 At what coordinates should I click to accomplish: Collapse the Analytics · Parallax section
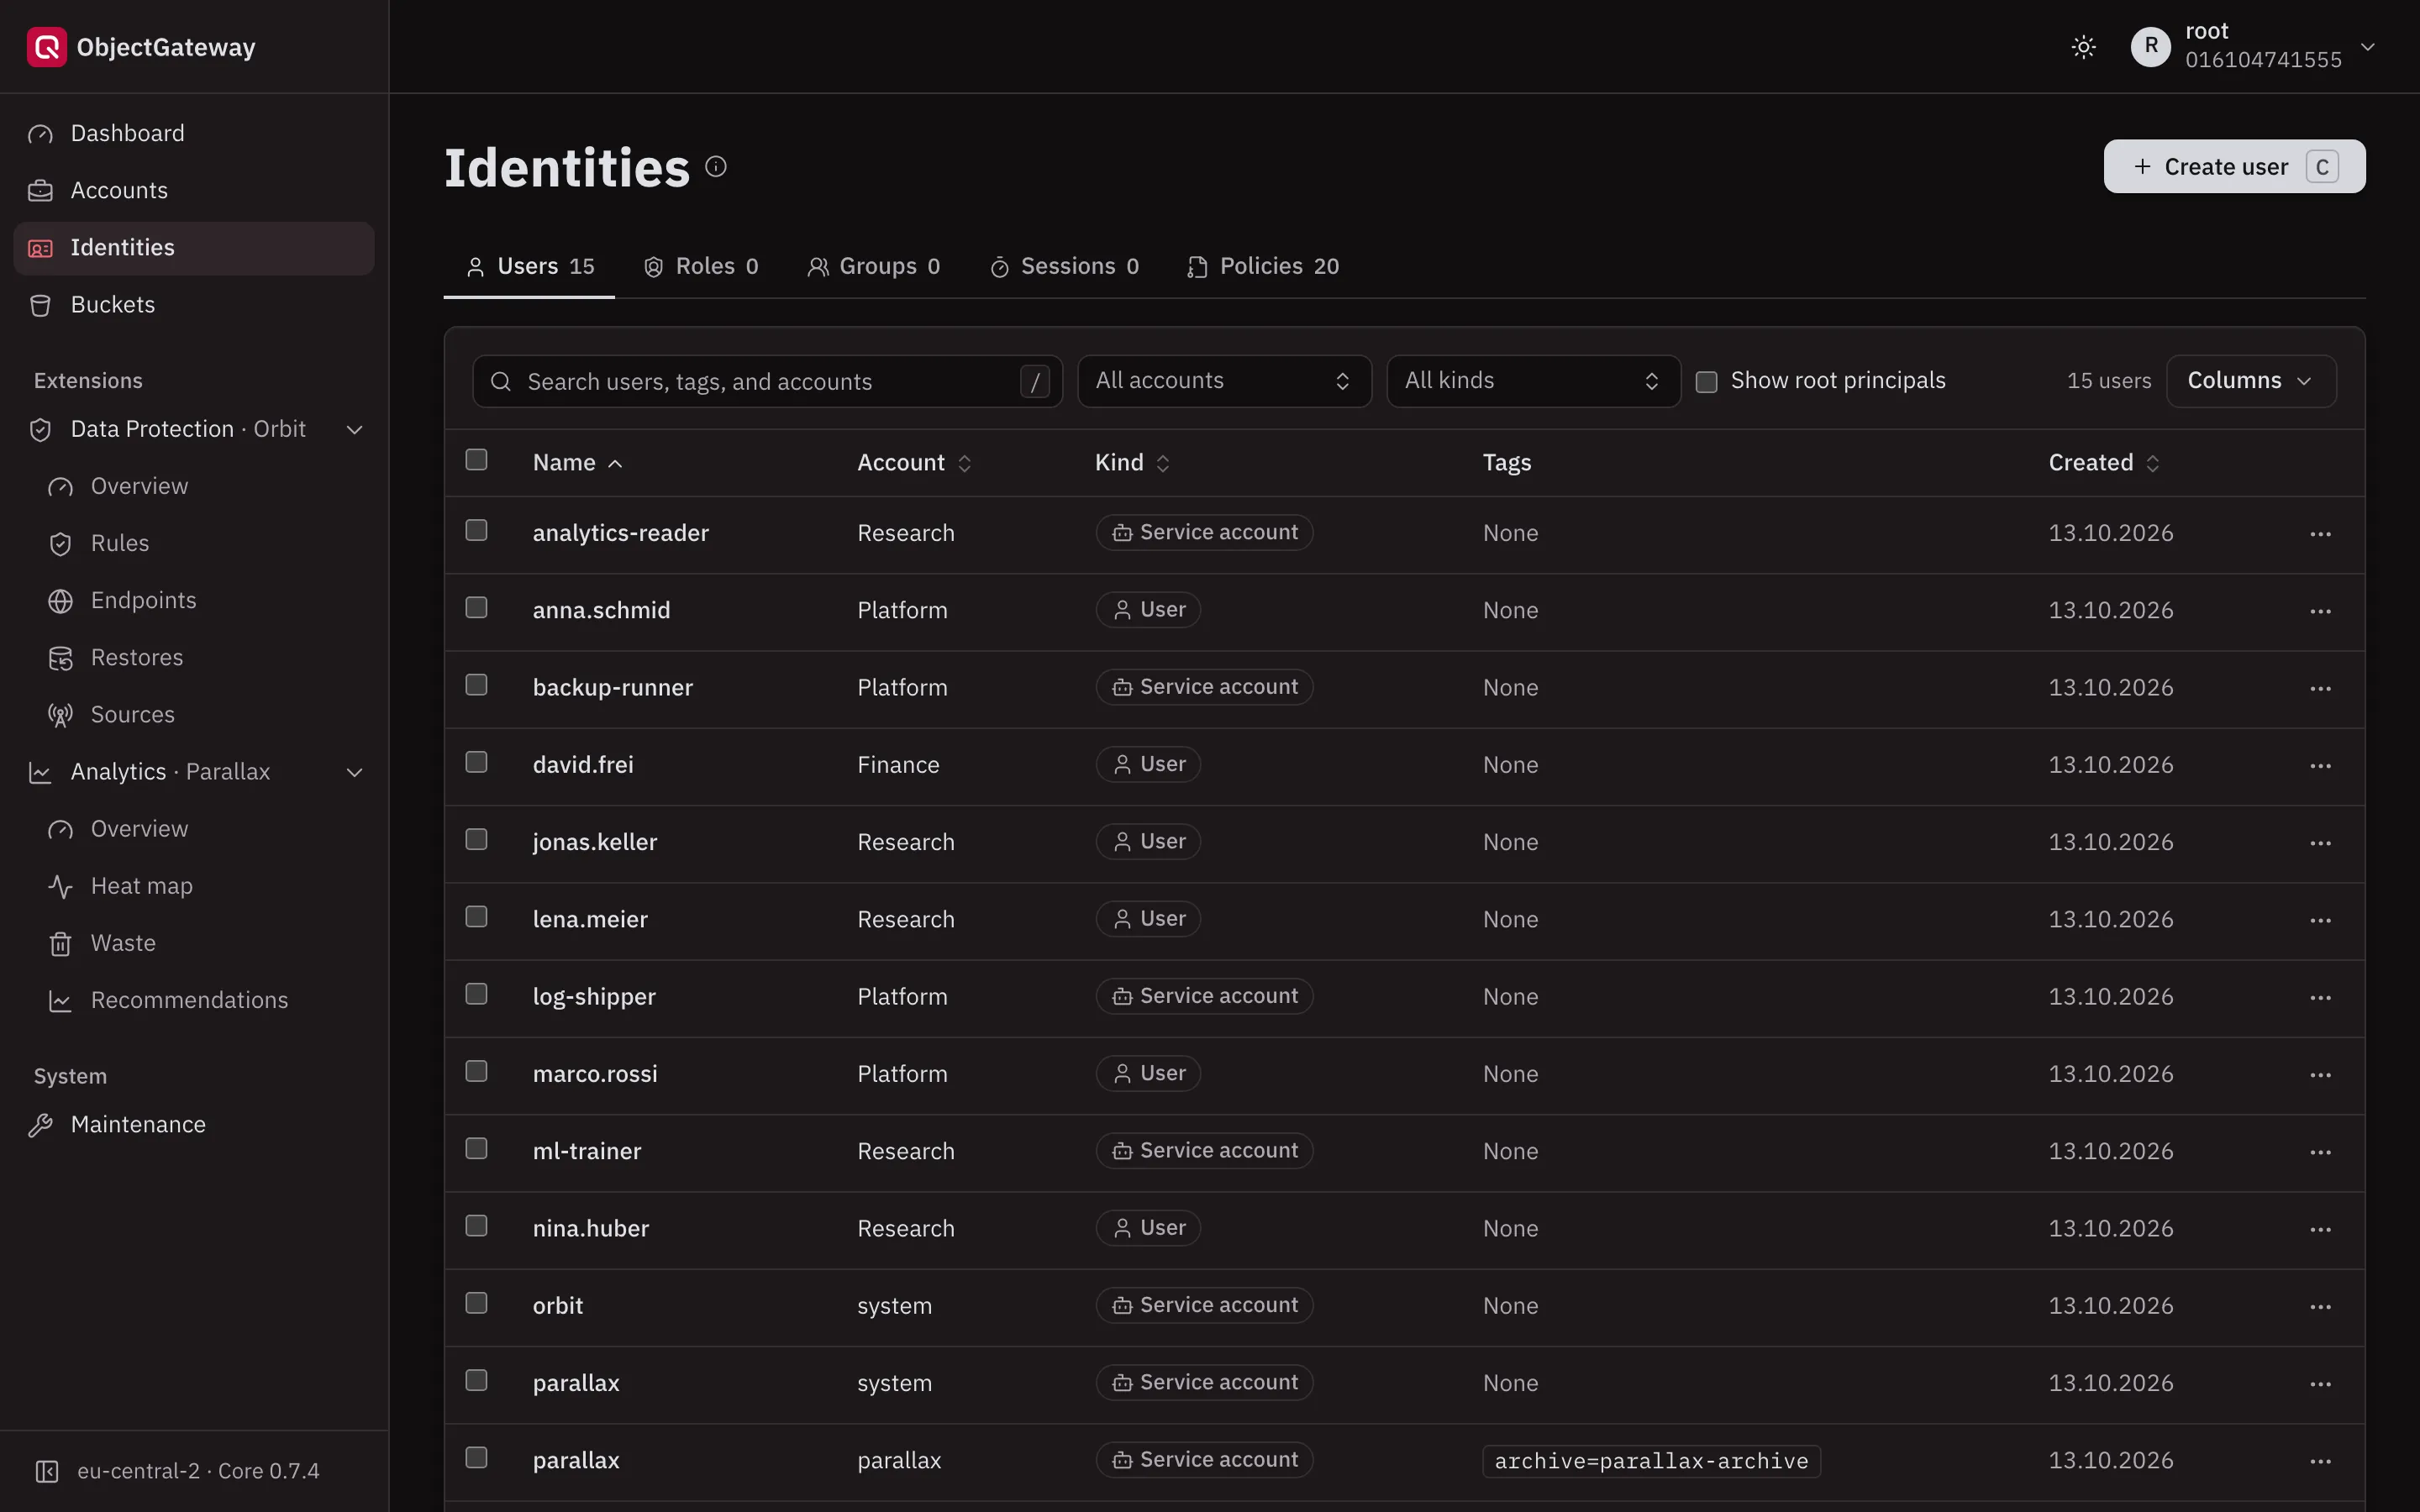click(x=354, y=772)
